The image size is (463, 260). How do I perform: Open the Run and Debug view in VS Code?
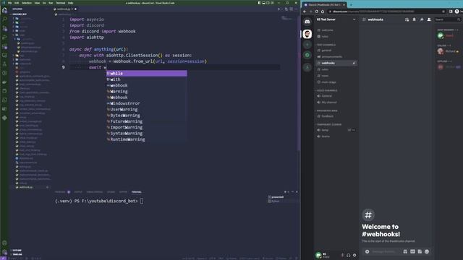pos(4,38)
